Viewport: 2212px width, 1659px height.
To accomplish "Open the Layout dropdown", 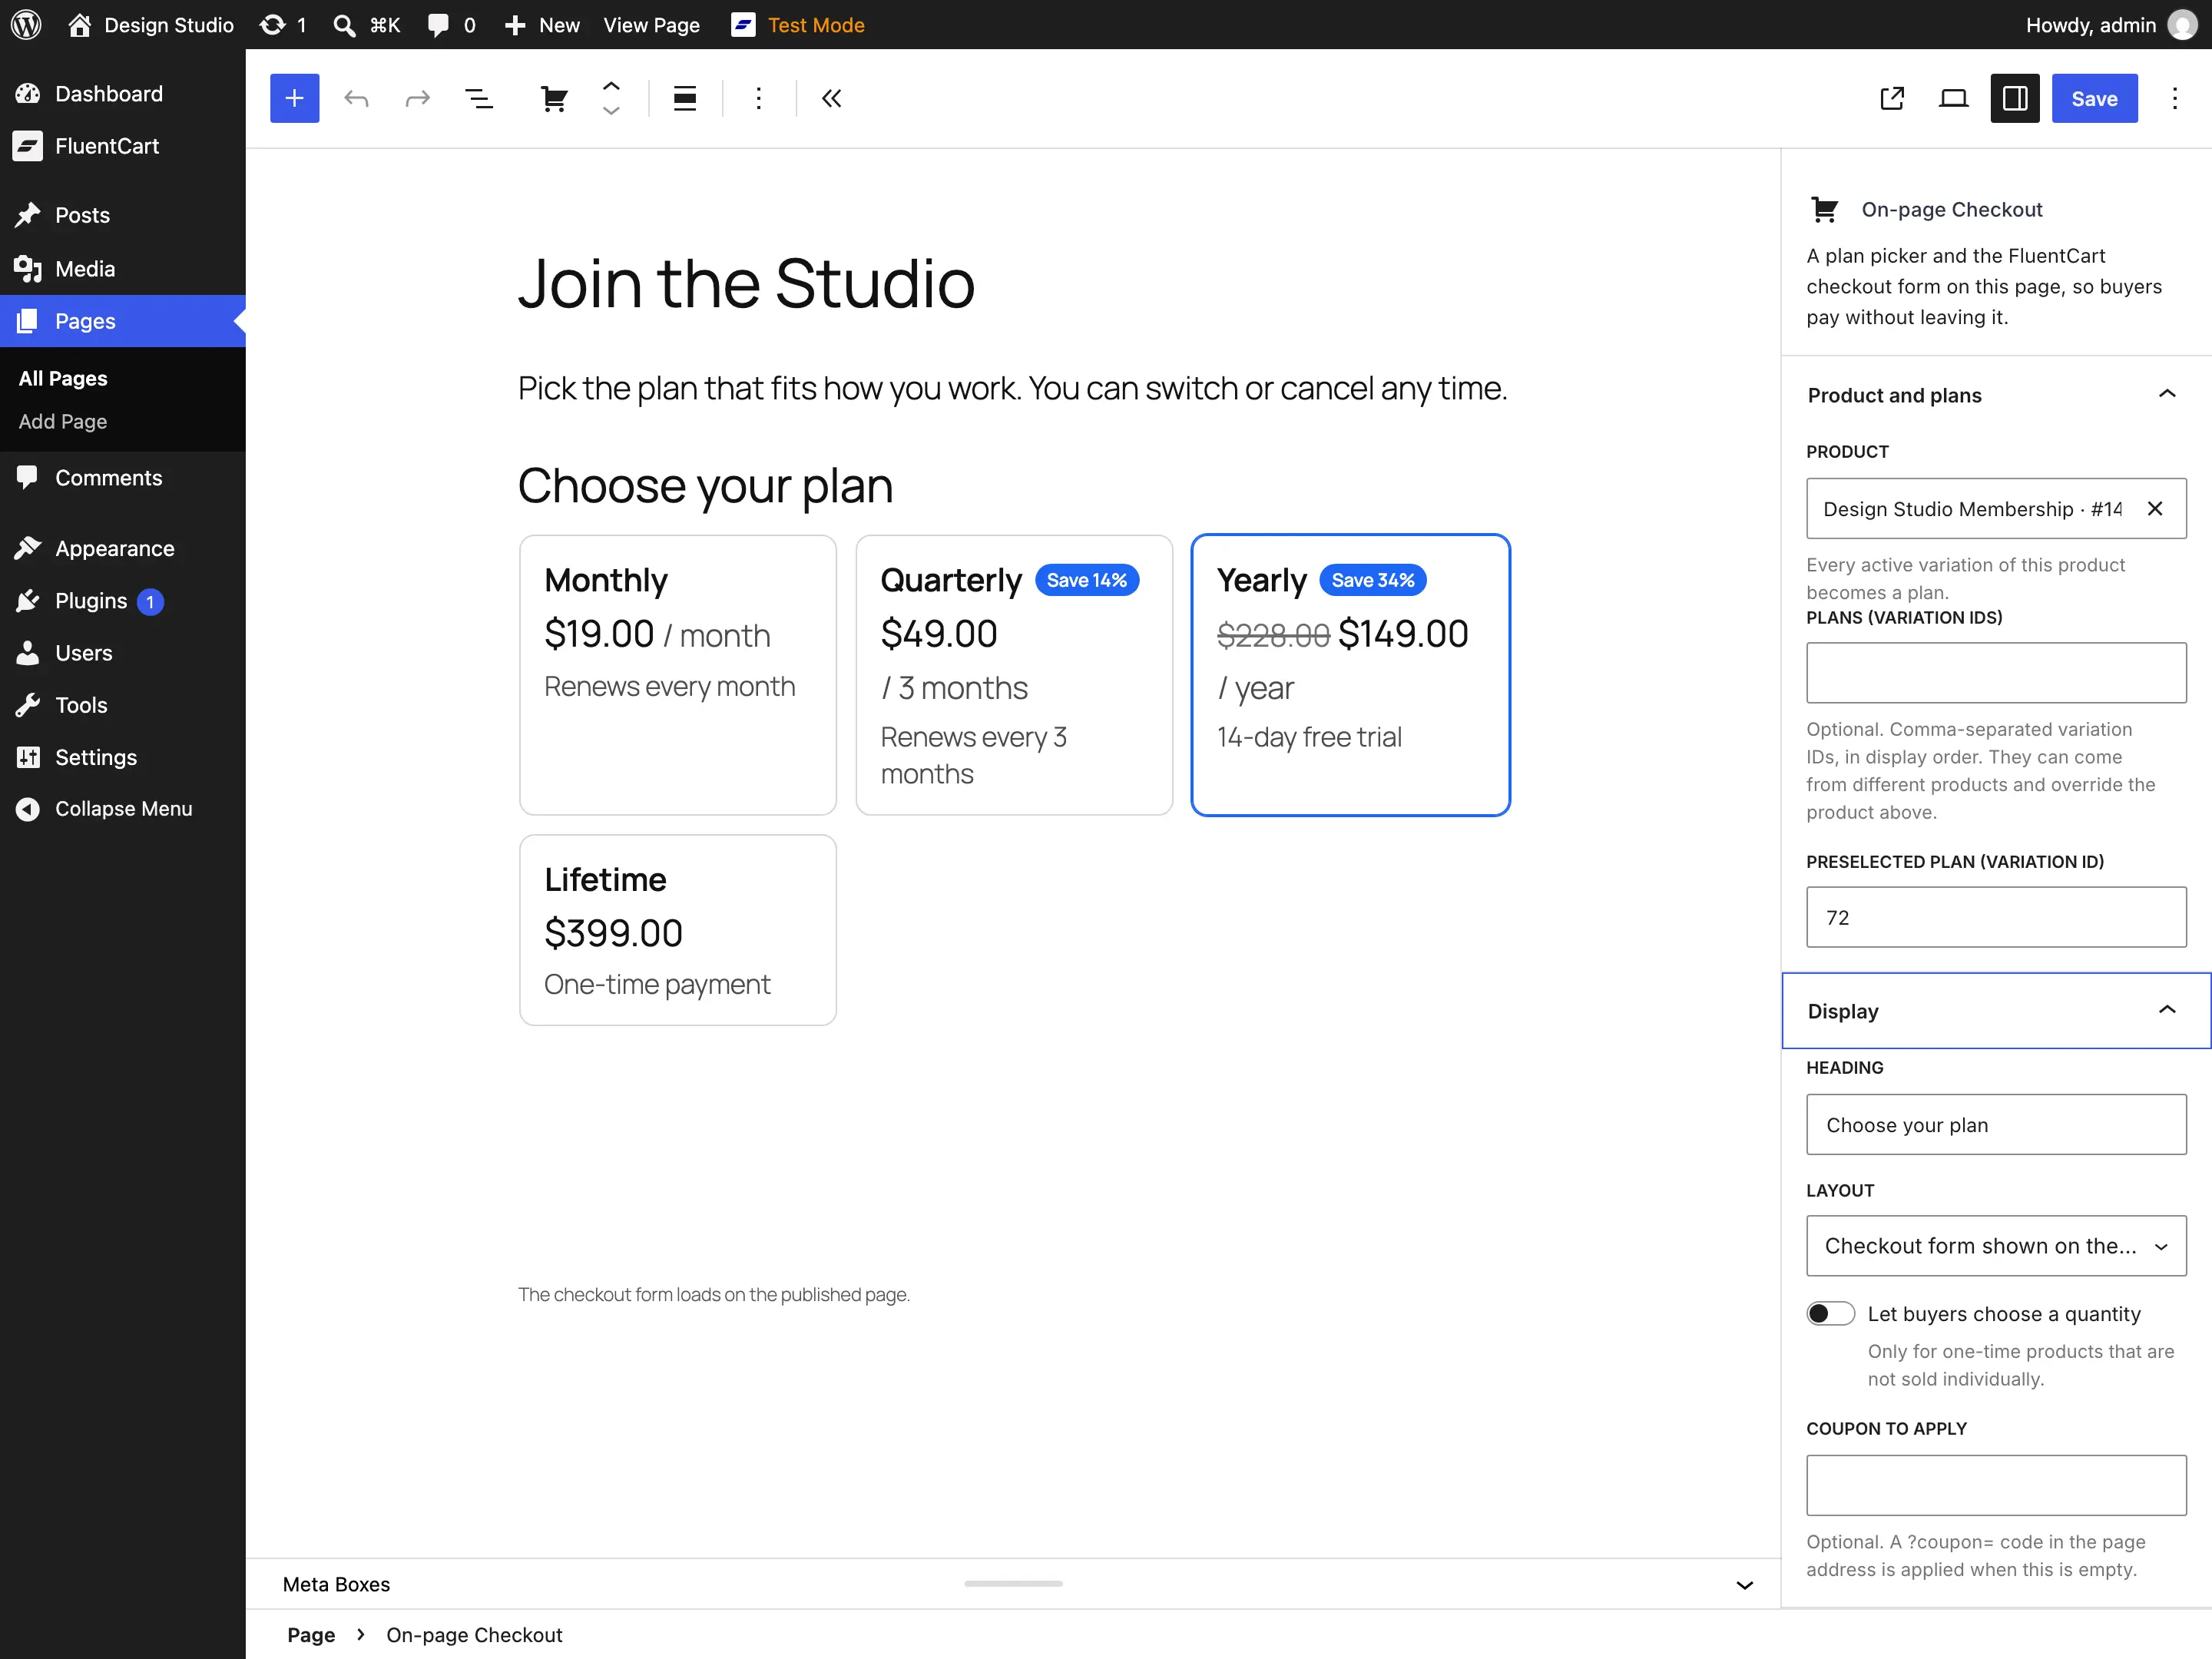I will pyautogui.click(x=1995, y=1245).
